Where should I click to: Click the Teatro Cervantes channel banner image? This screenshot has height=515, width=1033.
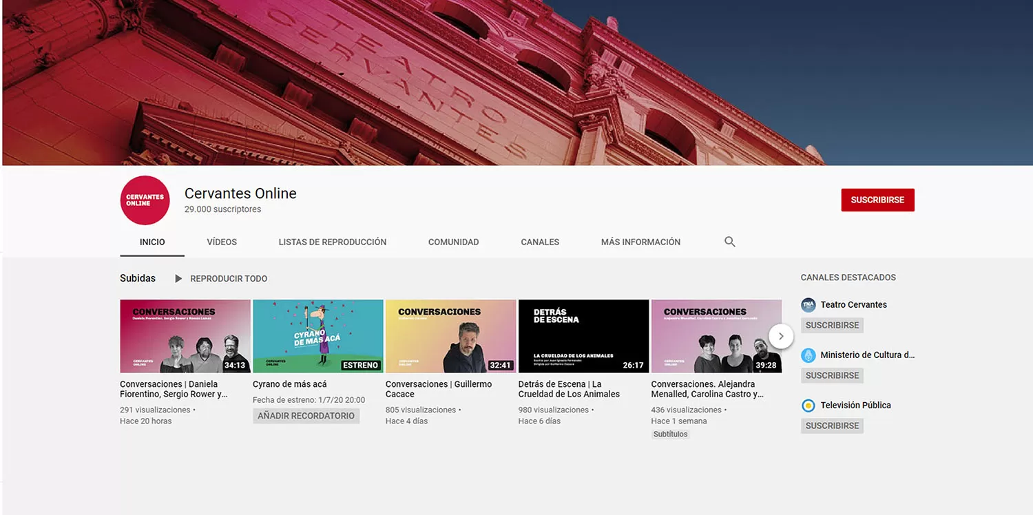[516, 83]
